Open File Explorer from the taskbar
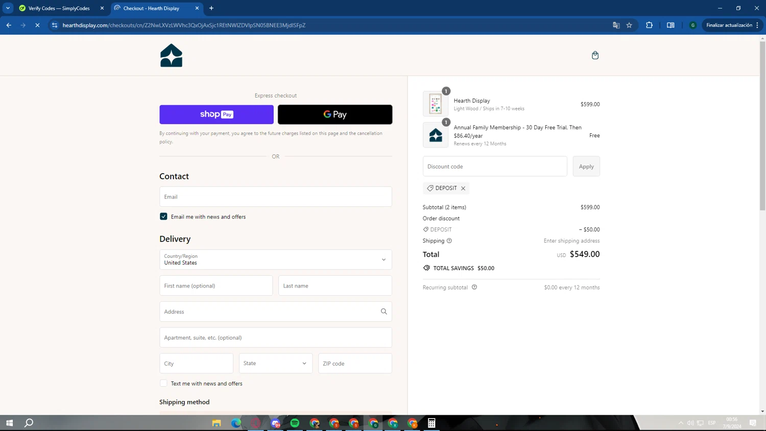The height and width of the screenshot is (431, 766). [217, 423]
